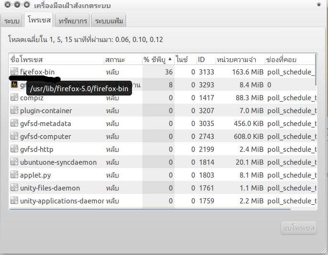Sort by ID column header
This screenshot has width=328, height=255.
[x=206, y=60]
